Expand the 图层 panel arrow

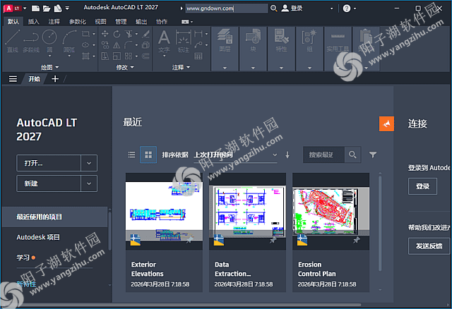tap(225, 68)
